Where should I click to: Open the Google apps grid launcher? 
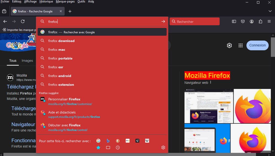tap(241, 46)
